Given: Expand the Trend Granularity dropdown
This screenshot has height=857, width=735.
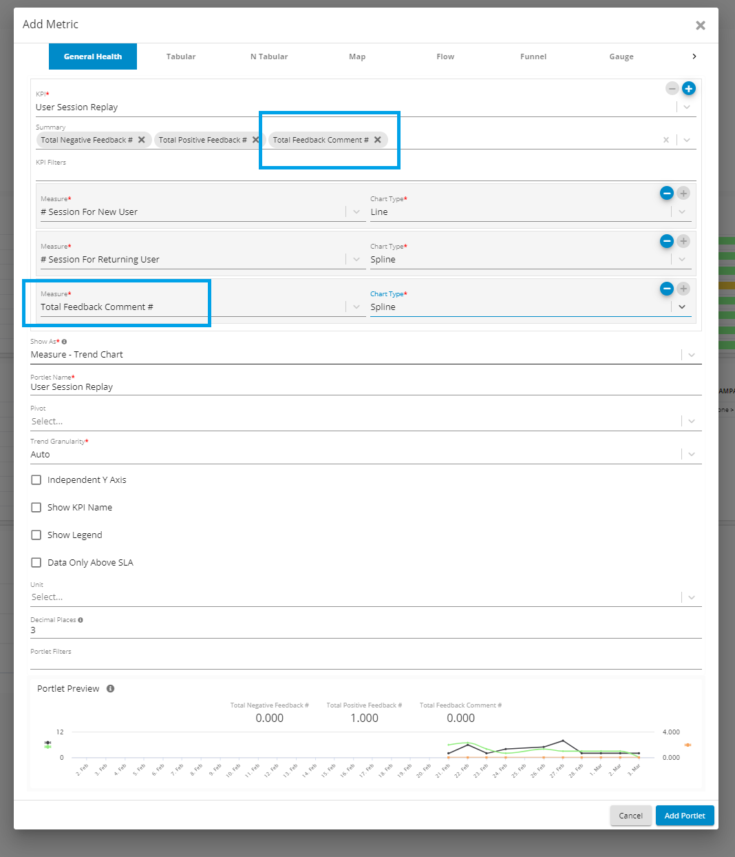Looking at the screenshot, I should (x=691, y=454).
